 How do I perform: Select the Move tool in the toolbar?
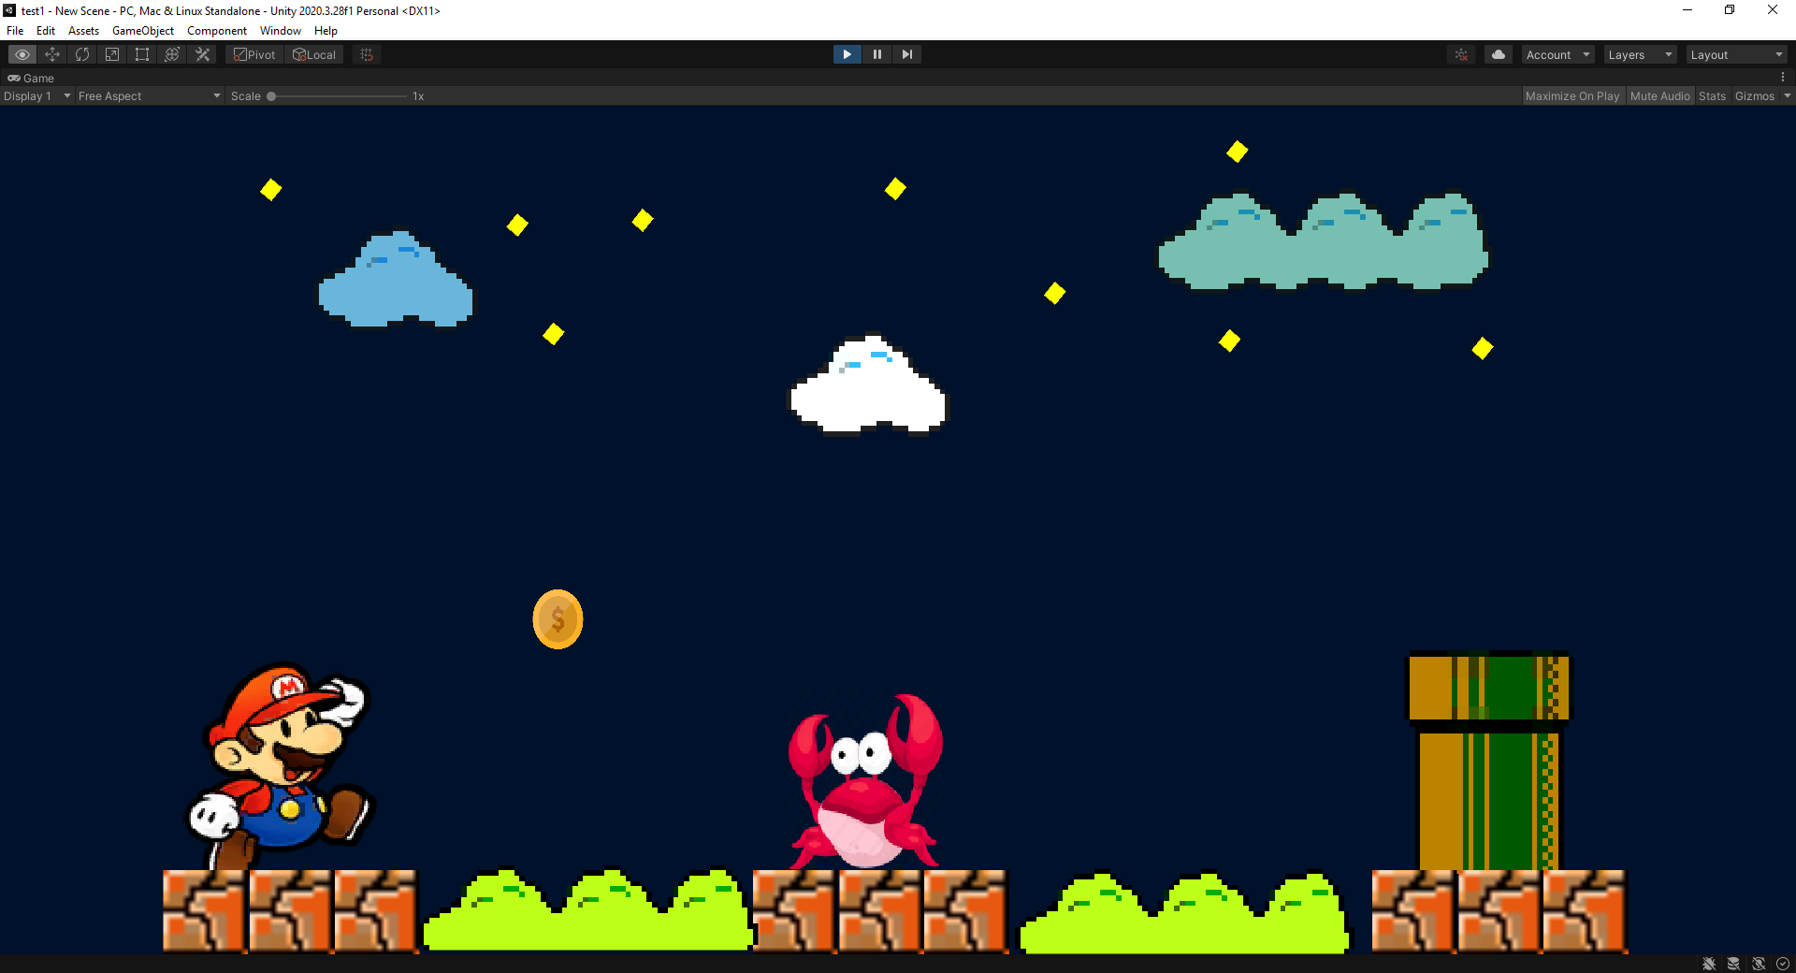(52, 54)
